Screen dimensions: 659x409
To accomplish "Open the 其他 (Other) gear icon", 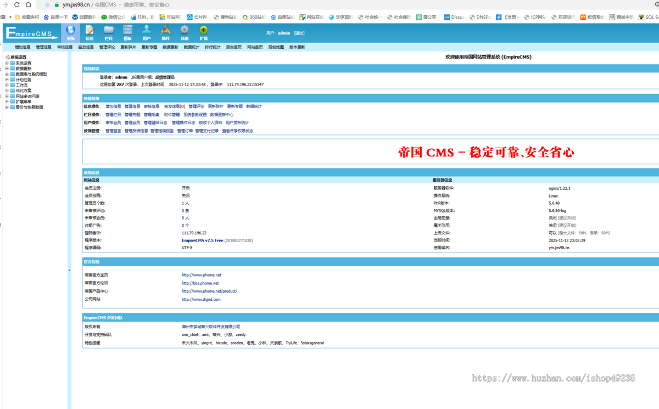I will coord(185,30).
